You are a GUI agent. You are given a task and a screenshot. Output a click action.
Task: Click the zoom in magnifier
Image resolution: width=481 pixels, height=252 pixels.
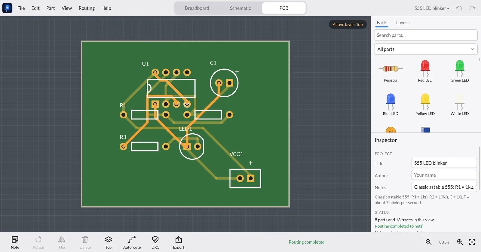460,242
